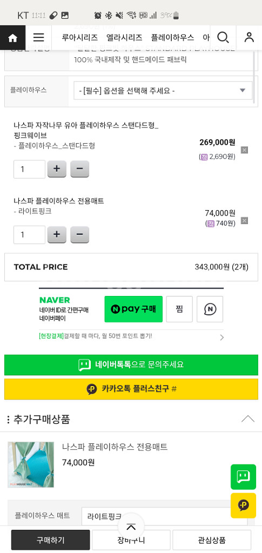Click the Npay 구매 button
This screenshot has width=262, height=553.
coord(133,309)
